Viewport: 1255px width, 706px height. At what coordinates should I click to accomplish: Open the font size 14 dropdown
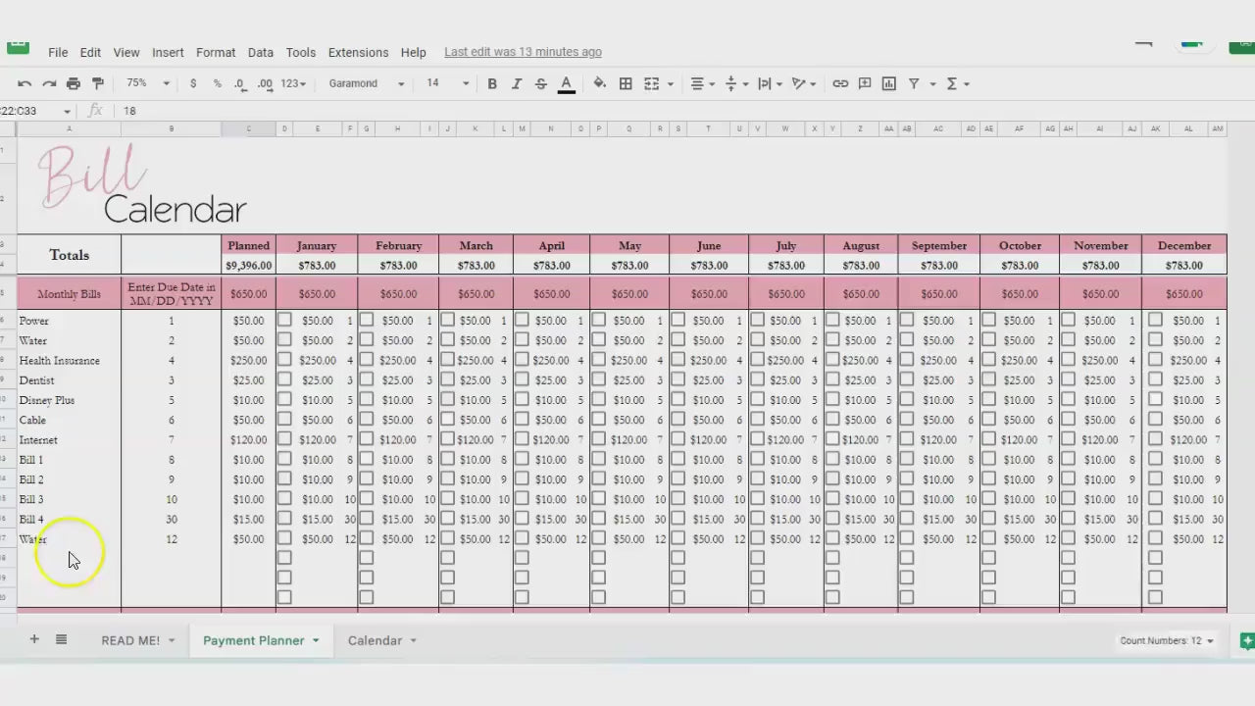point(446,83)
